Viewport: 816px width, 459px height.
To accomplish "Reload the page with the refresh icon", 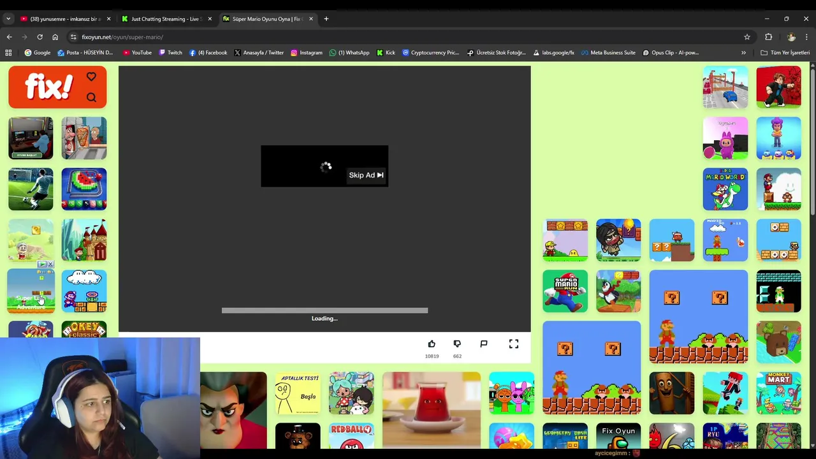I will click(x=40, y=37).
